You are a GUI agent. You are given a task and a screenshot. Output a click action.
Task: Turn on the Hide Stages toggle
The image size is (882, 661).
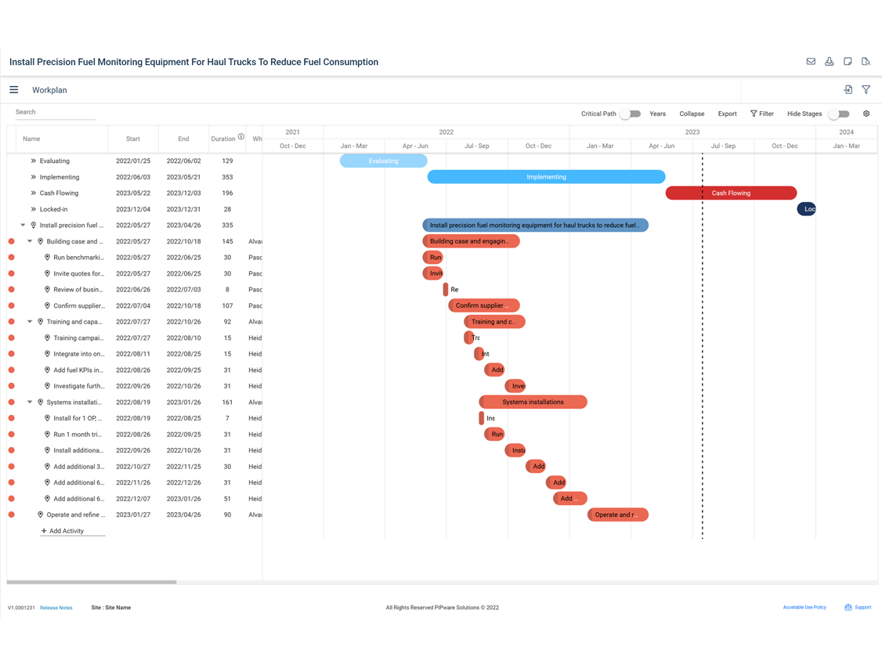(839, 114)
